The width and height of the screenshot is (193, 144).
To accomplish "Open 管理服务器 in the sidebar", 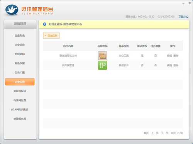I will (x=20, y=119).
